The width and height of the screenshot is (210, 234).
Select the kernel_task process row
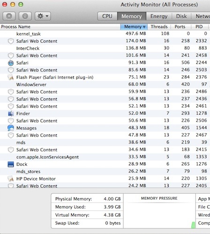tap(105, 34)
